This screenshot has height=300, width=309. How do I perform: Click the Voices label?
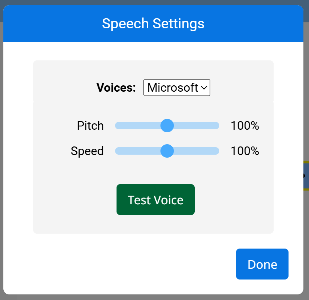[116, 88]
